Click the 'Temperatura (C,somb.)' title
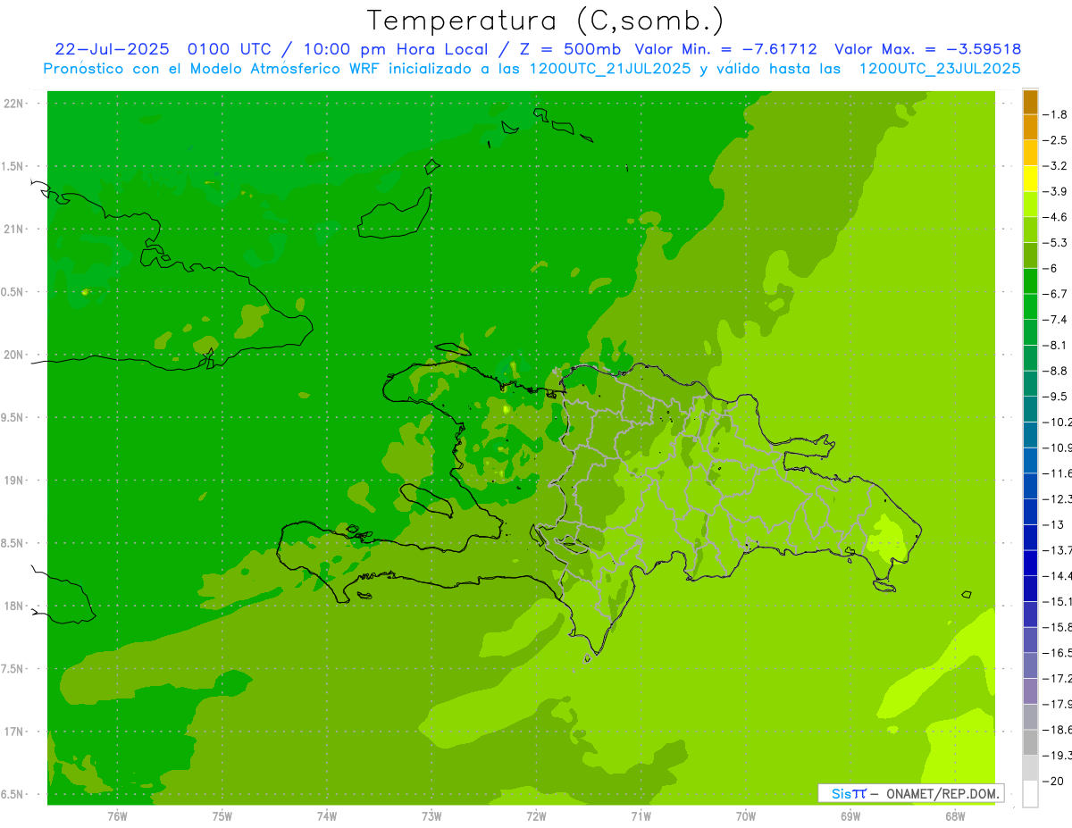This screenshot has width=1072, height=828. point(545,21)
